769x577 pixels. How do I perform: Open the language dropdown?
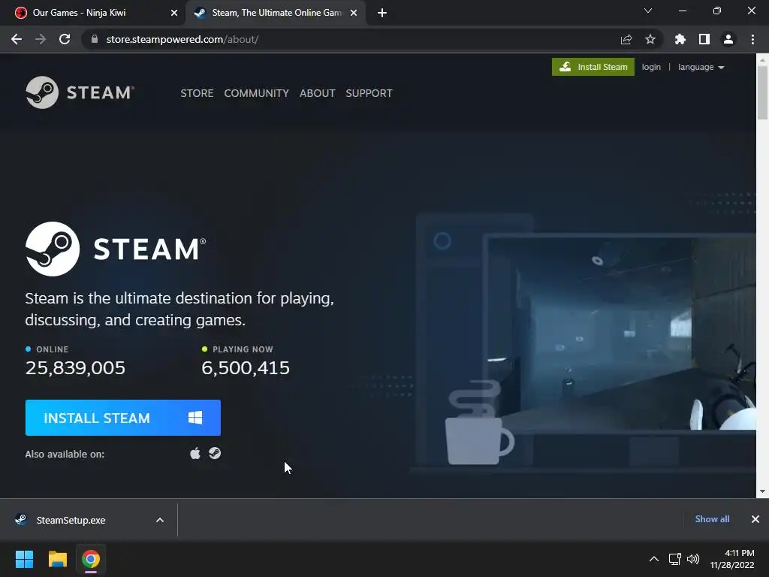click(701, 67)
